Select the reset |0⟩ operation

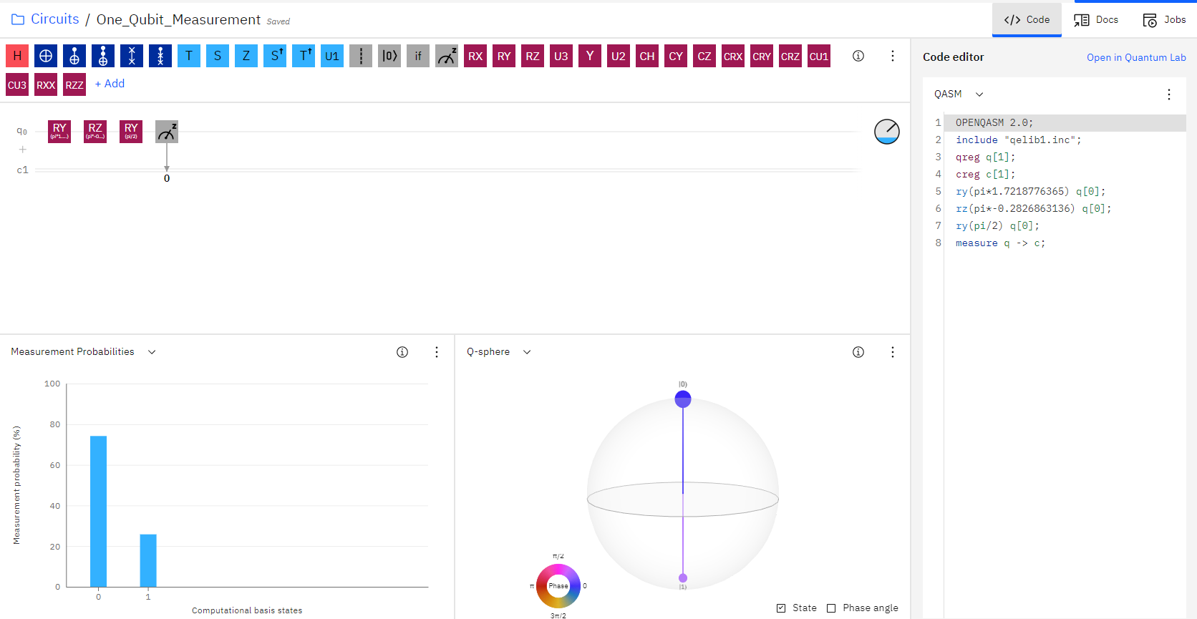click(389, 56)
